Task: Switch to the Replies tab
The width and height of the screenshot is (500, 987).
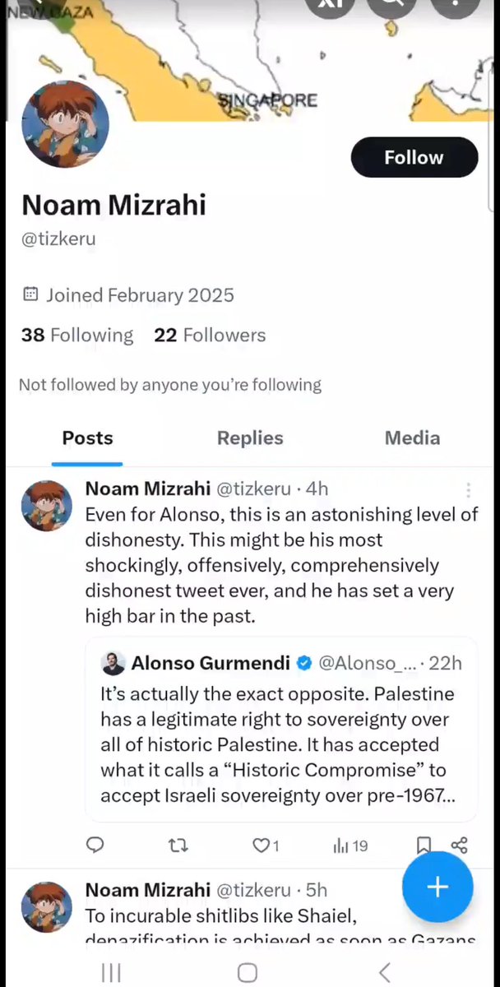Action: [x=250, y=438]
